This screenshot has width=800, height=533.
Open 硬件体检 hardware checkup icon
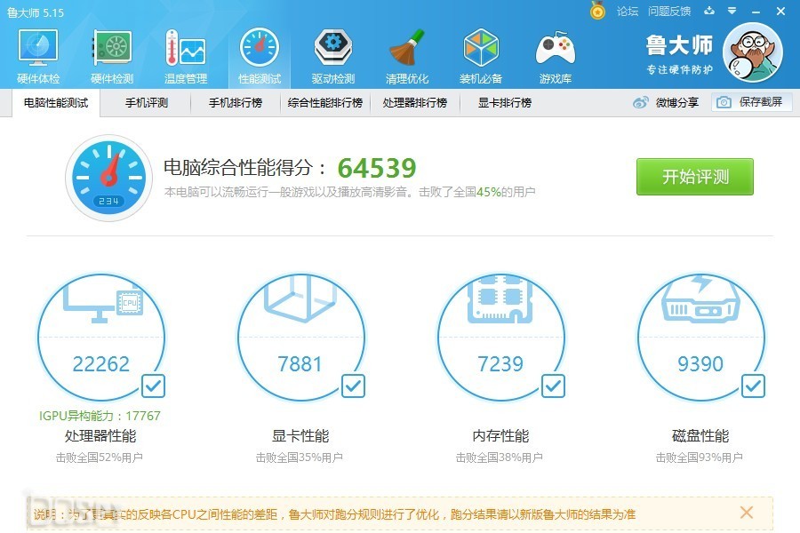pyautogui.click(x=38, y=55)
